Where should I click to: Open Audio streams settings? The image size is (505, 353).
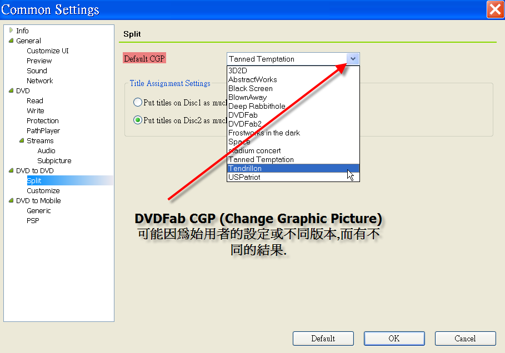tap(46, 150)
